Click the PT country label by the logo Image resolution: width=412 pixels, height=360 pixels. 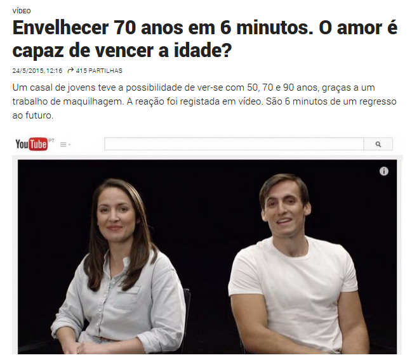(x=51, y=141)
